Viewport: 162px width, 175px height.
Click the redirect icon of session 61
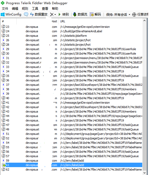click(x=3, y=165)
